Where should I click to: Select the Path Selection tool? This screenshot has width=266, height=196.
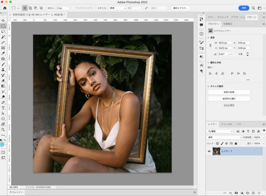coord(3,113)
